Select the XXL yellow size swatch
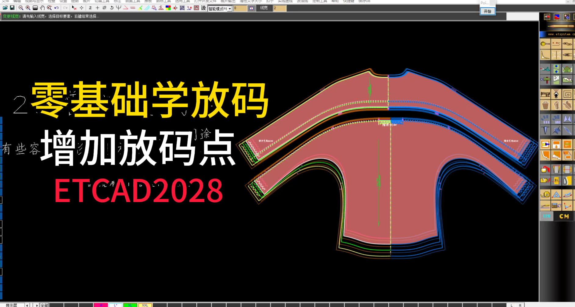This screenshot has height=307, width=575. coord(145,305)
